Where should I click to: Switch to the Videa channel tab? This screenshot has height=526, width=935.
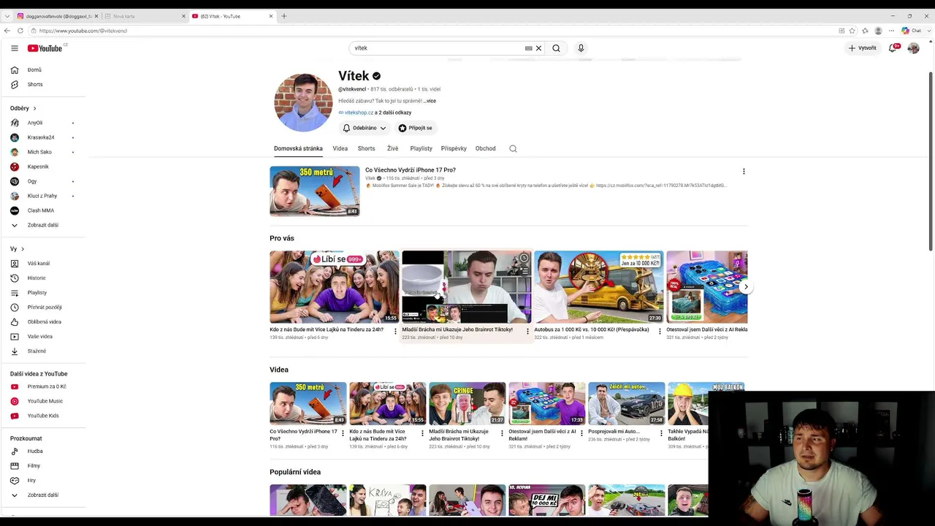pos(340,148)
